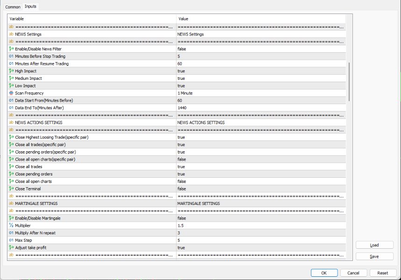Viewport: 401px width, 280px height.
Task: Click the 01 icon beside Data End To(Minutes After)
Action: (x=10, y=107)
